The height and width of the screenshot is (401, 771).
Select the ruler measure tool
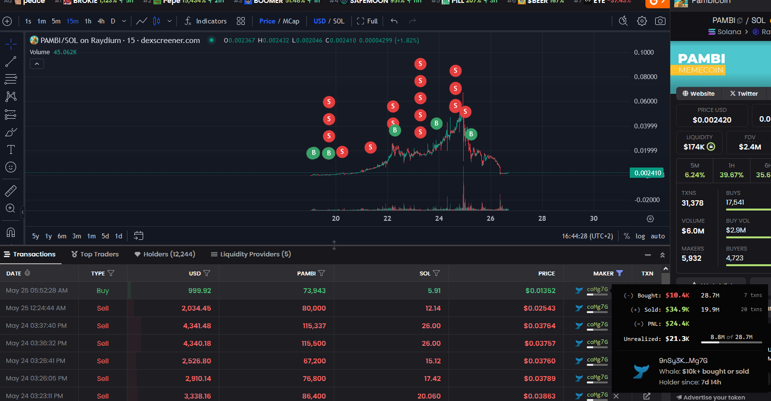[11, 190]
